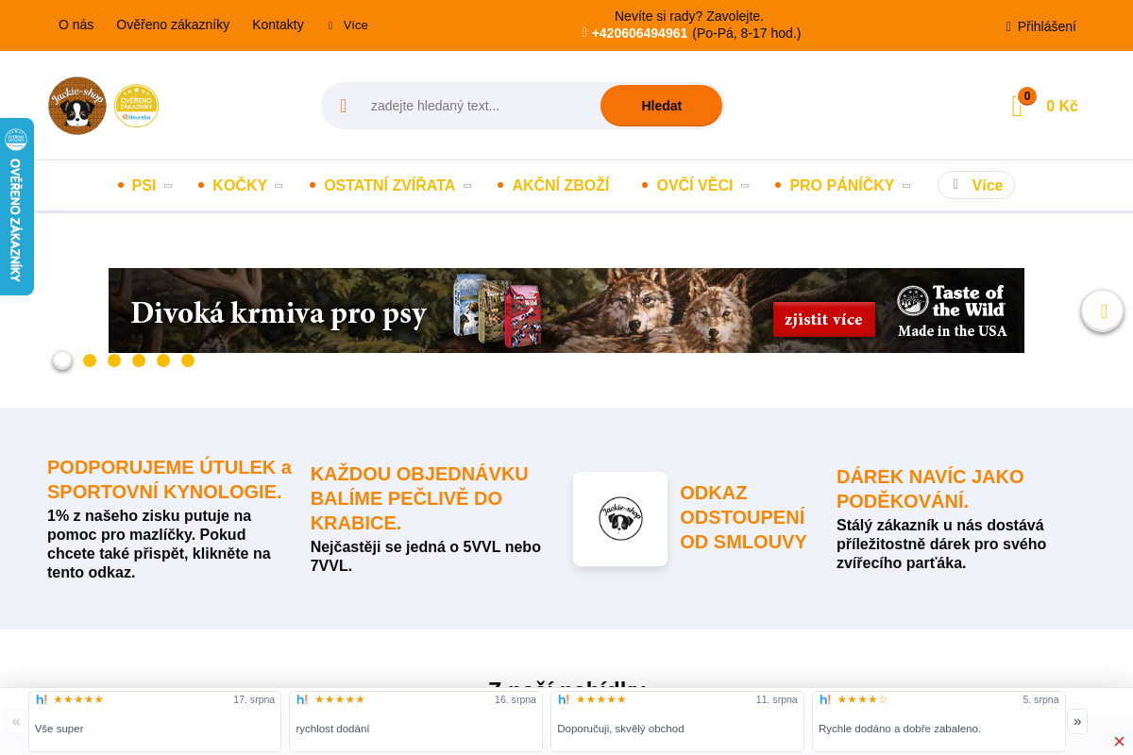
Task: Open the Ověřeno zákazníky top link
Action: tap(173, 25)
